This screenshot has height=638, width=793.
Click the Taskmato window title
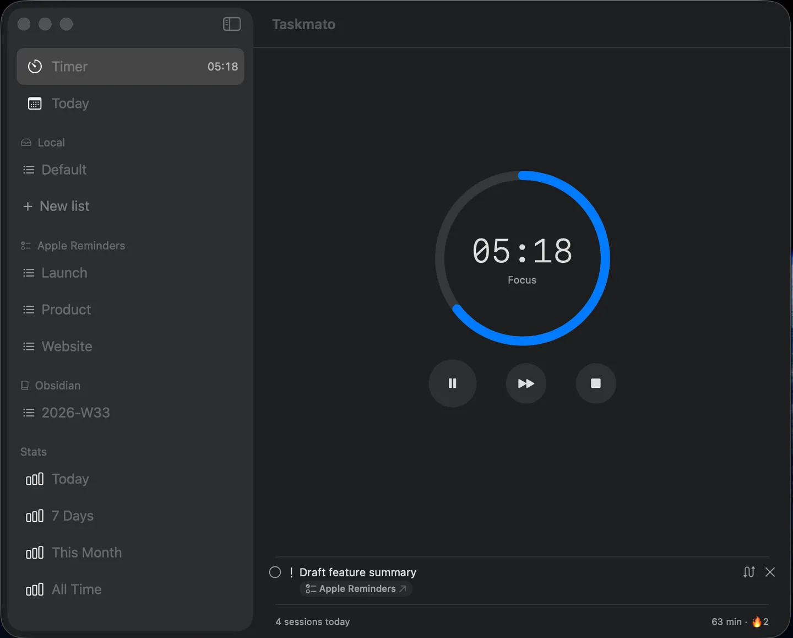pos(304,24)
